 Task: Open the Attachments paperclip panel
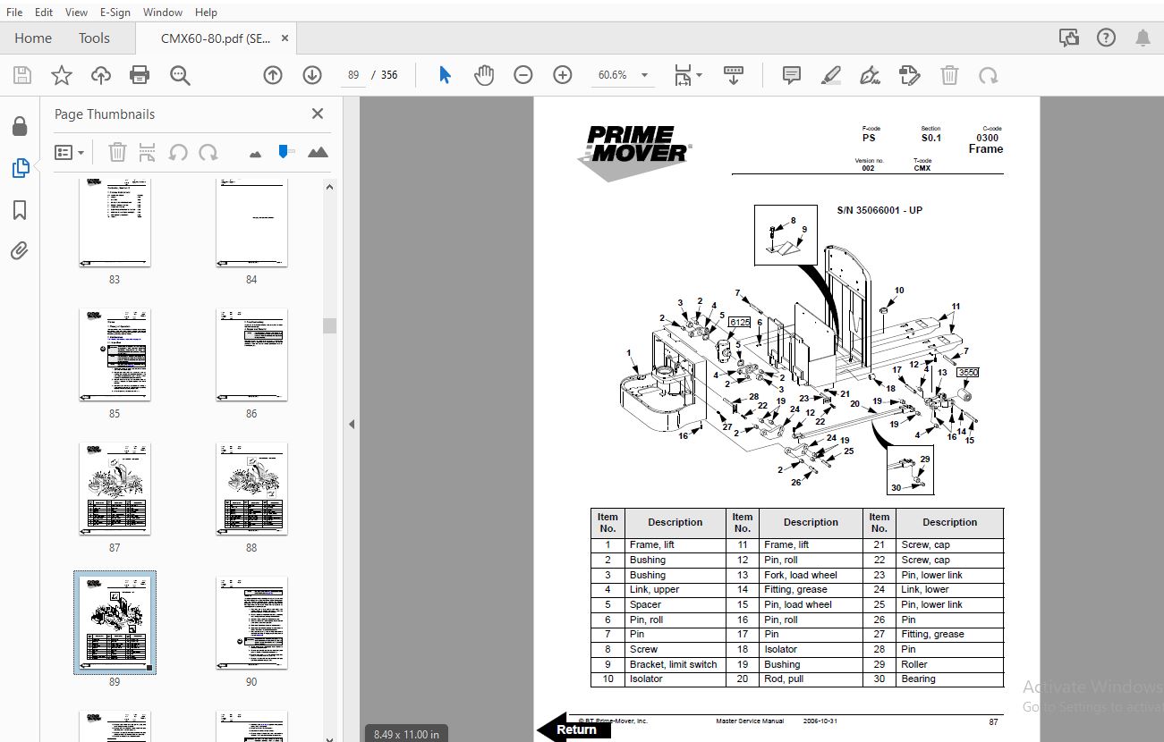tap(20, 250)
